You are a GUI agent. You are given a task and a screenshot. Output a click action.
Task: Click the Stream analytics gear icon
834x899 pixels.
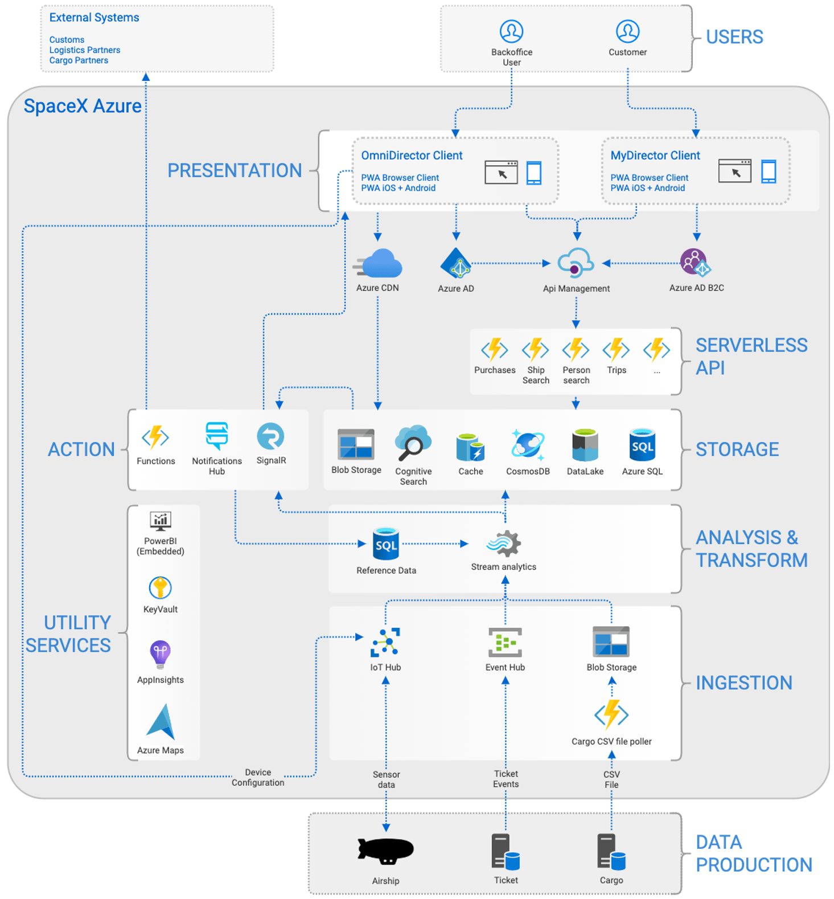tap(504, 543)
